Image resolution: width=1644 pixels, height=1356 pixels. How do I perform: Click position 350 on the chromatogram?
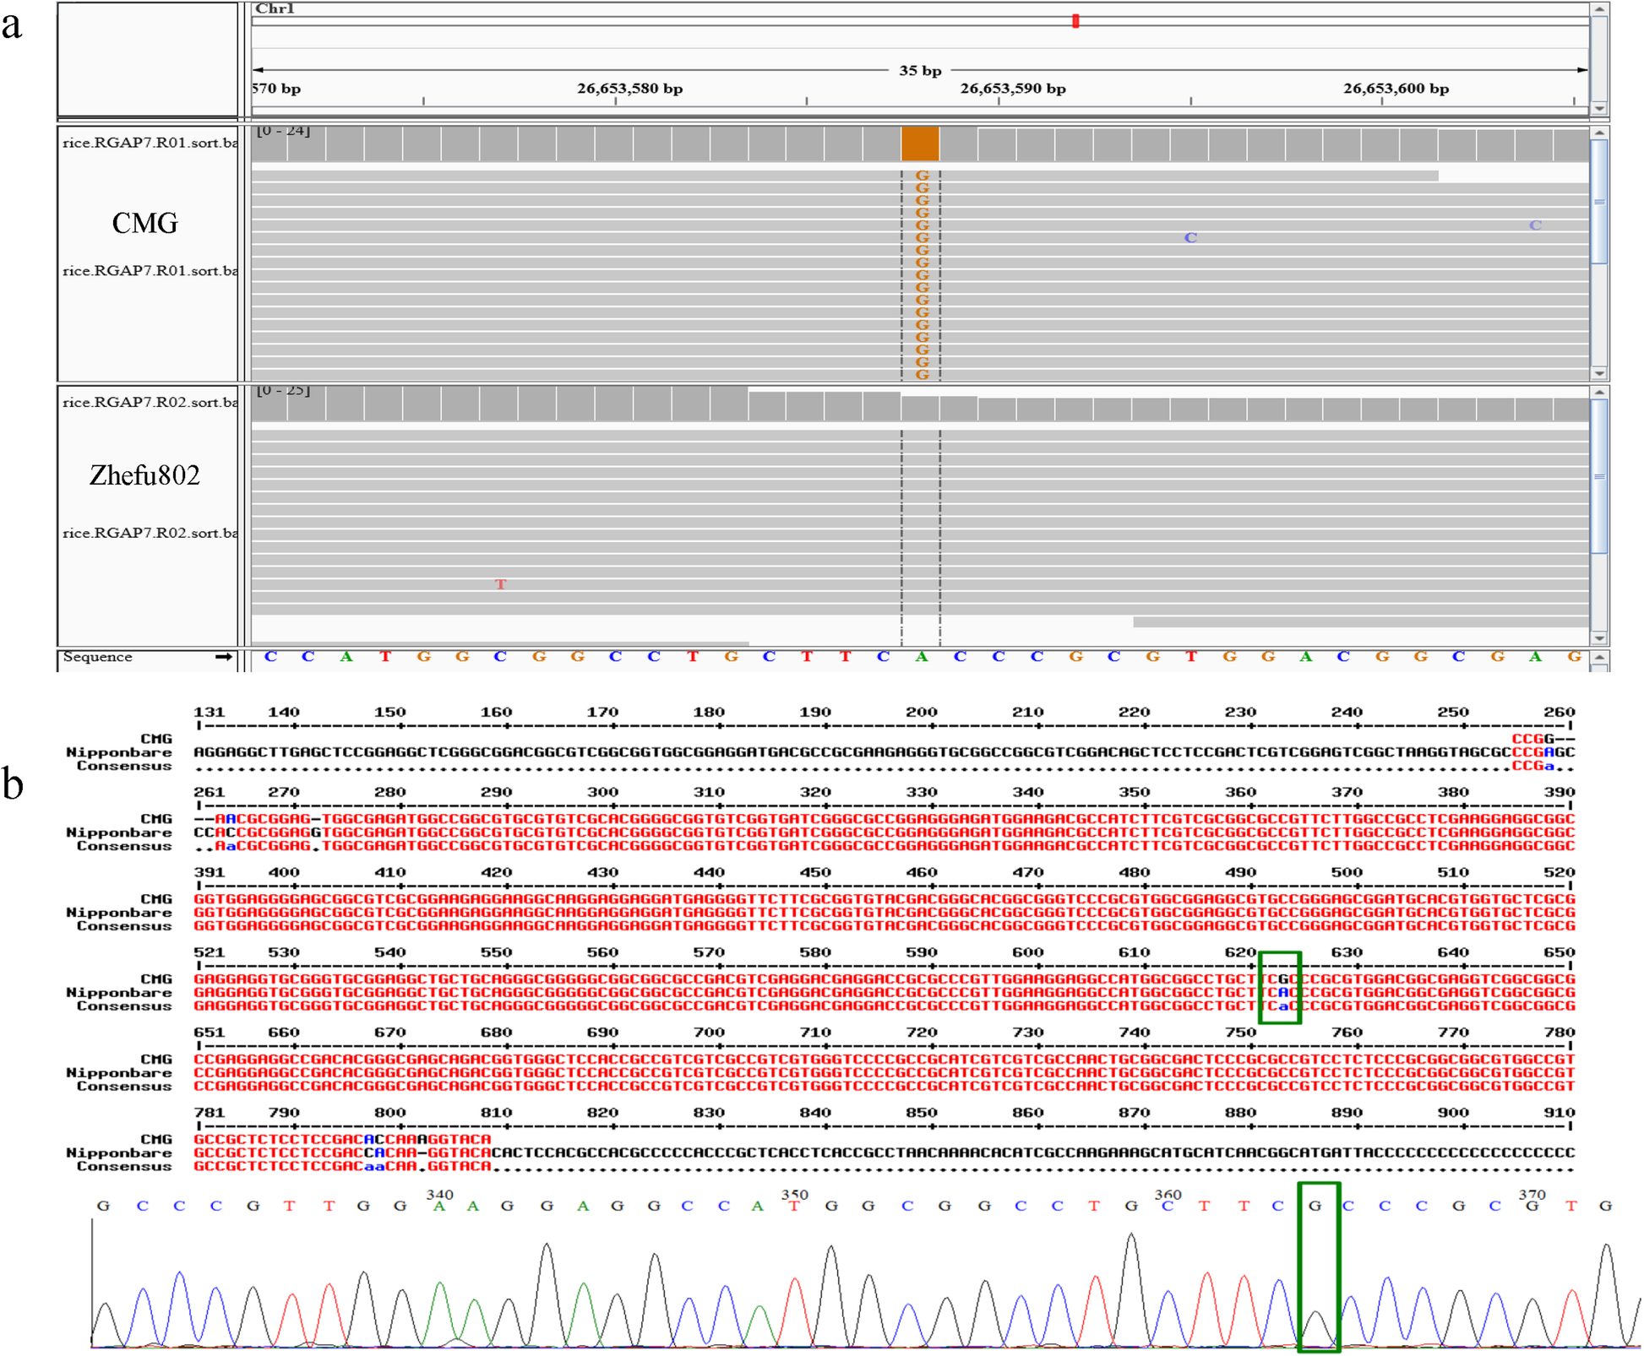(x=795, y=1195)
